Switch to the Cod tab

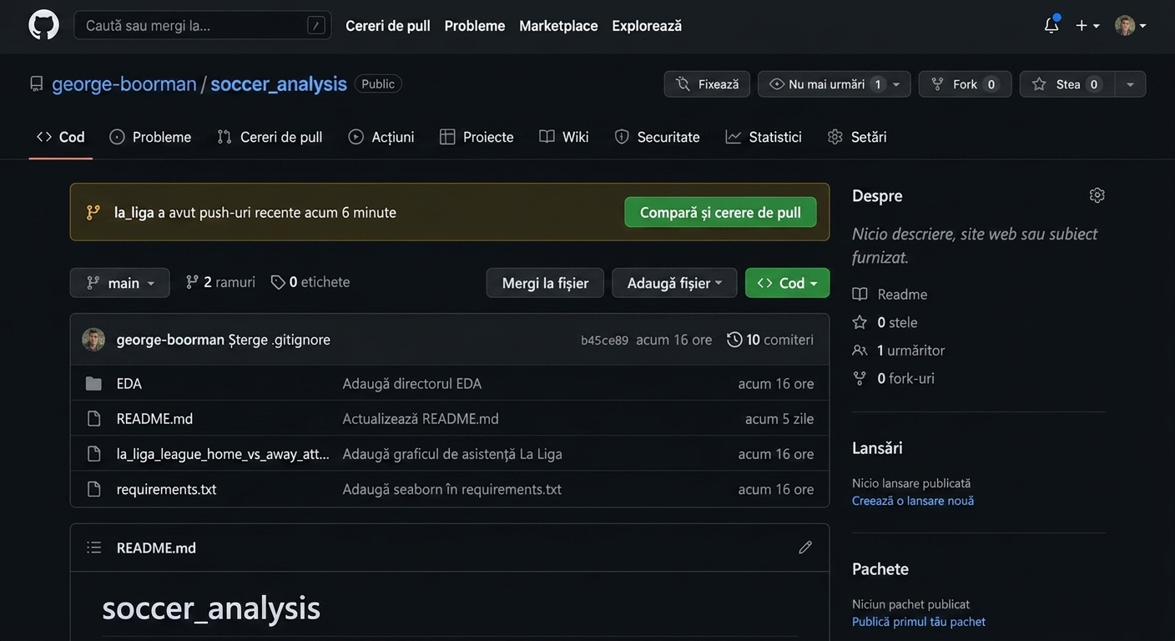point(61,137)
